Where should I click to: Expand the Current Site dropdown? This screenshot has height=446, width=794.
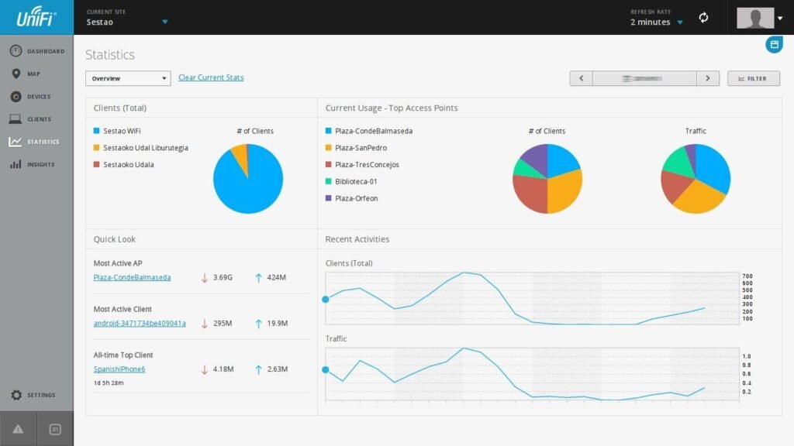[164, 22]
